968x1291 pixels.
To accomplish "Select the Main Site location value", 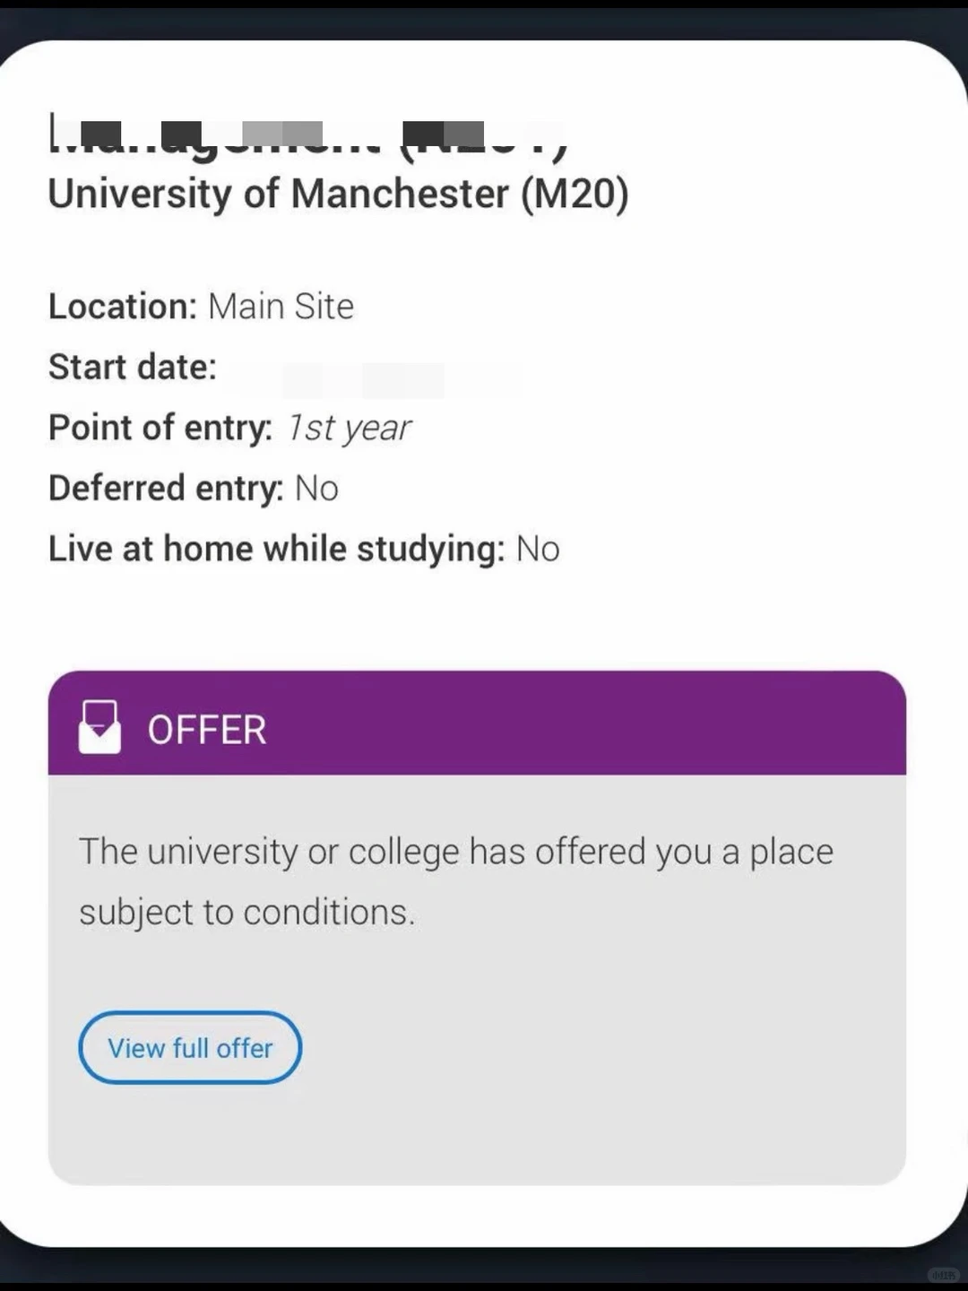I will (281, 307).
